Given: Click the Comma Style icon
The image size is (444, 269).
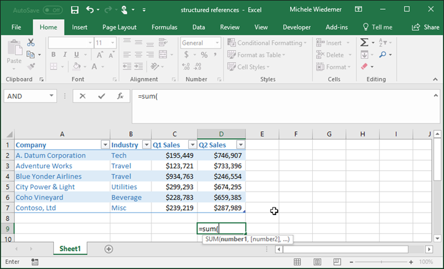Looking at the screenshot, I should tap(215, 55).
